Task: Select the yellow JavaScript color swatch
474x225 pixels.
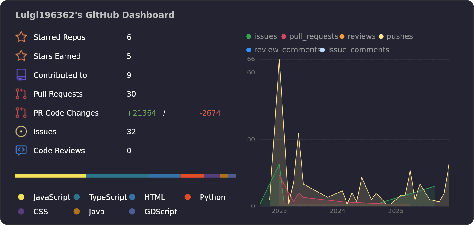Action: [x=21, y=197]
